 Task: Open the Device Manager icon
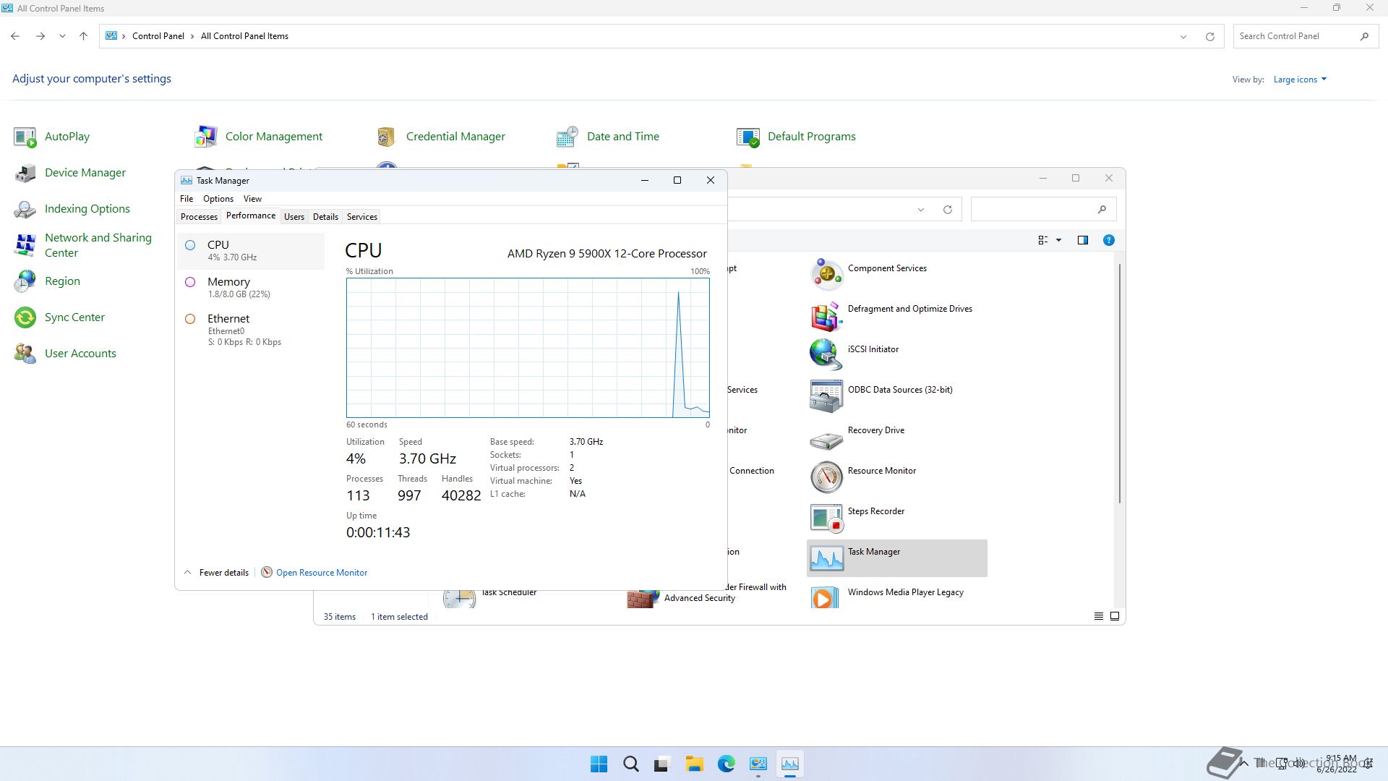[x=25, y=173]
